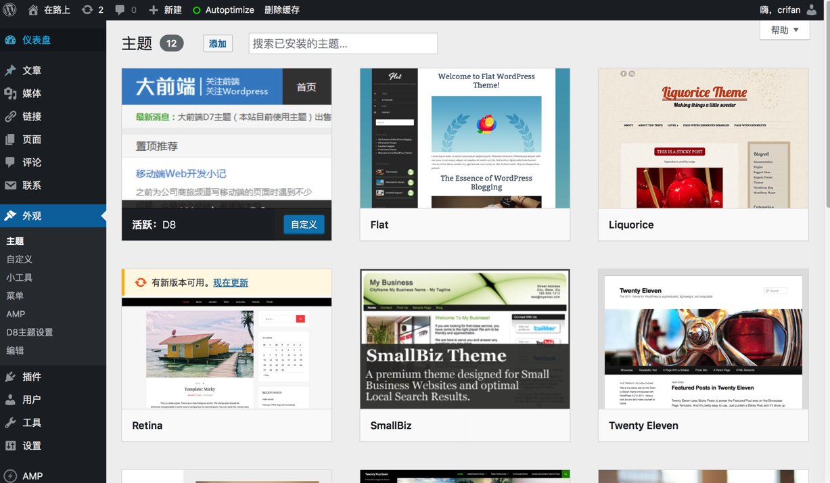The height and width of the screenshot is (483, 830).
Task: Click the 设置 settings icon
Action: (x=10, y=446)
